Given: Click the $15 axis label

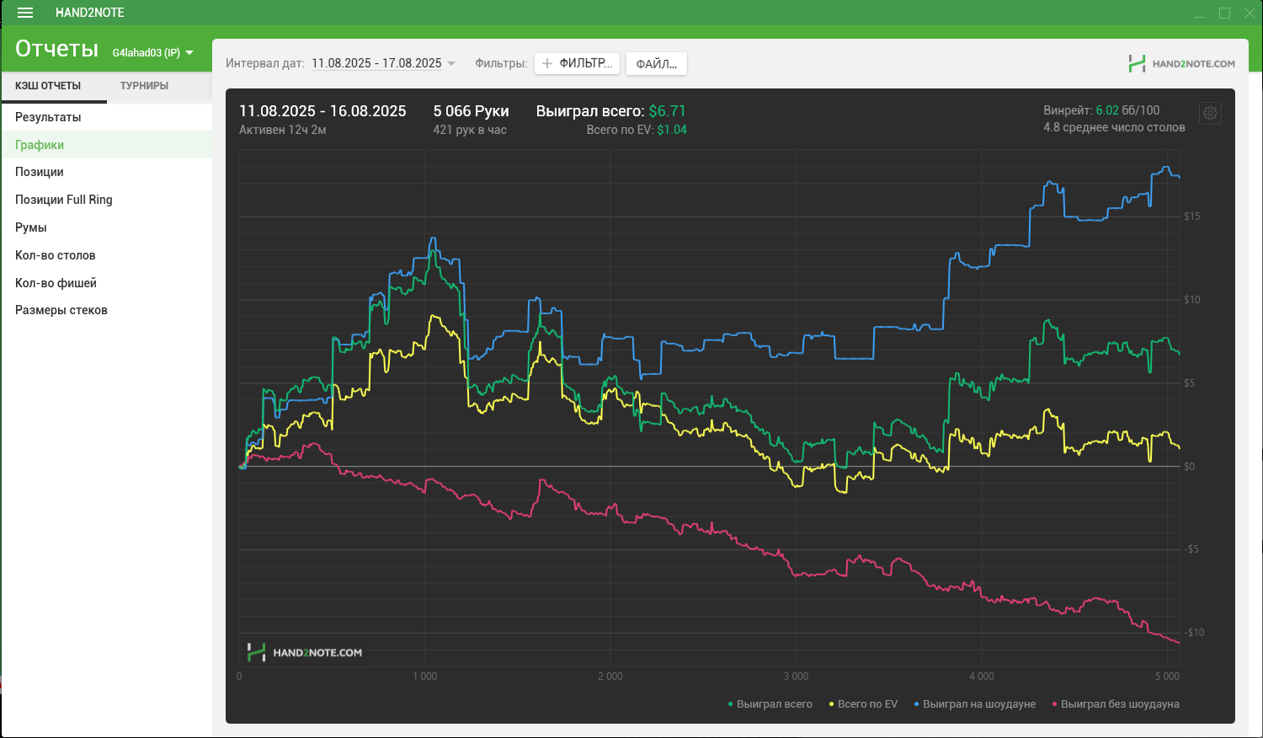Looking at the screenshot, I should point(1192,217).
